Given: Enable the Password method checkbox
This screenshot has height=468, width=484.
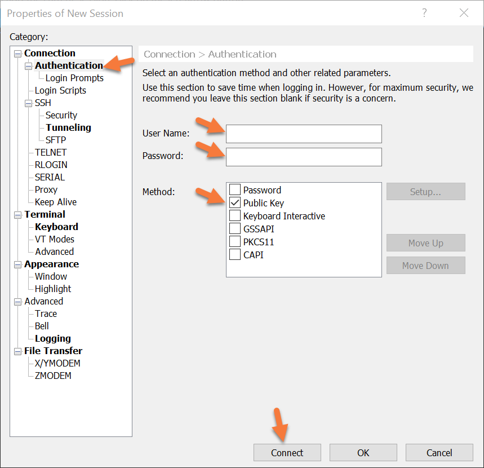Looking at the screenshot, I should tap(235, 190).
